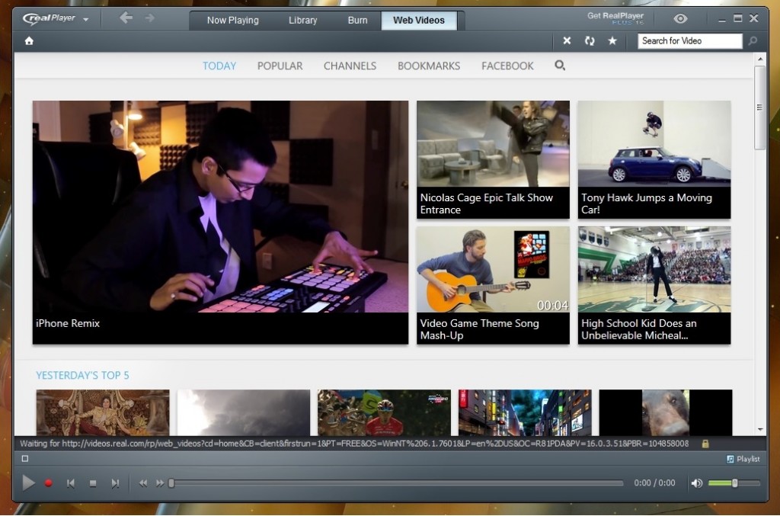The height and width of the screenshot is (516, 780).
Task: Switch to the Burn tab
Action: pyautogui.click(x=357, y=21)
